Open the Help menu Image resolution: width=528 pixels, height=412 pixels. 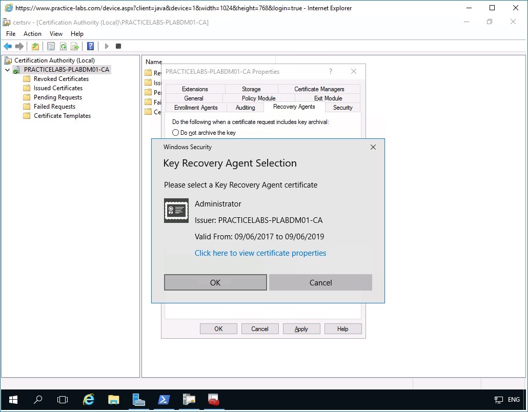[x=77, y=34]
